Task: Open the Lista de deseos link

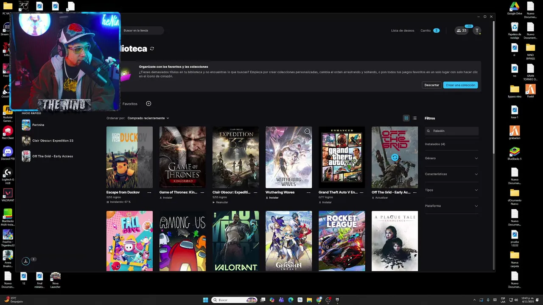Action: 403,30
